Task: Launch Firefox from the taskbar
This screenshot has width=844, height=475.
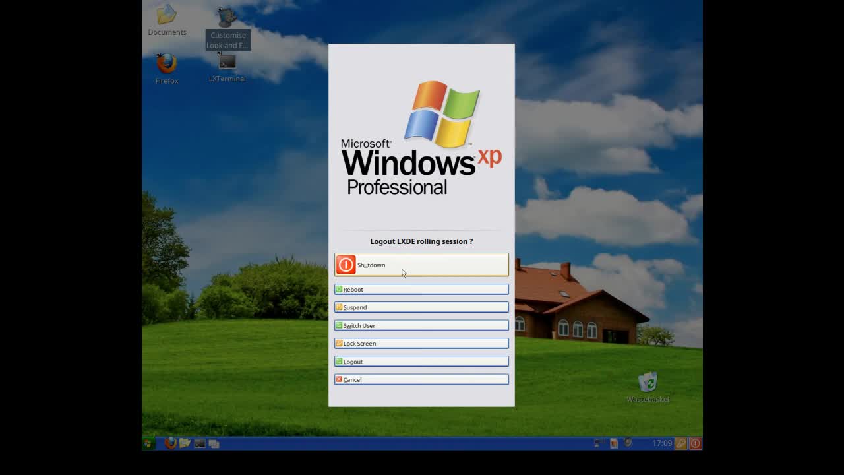Action: (170, 443)
